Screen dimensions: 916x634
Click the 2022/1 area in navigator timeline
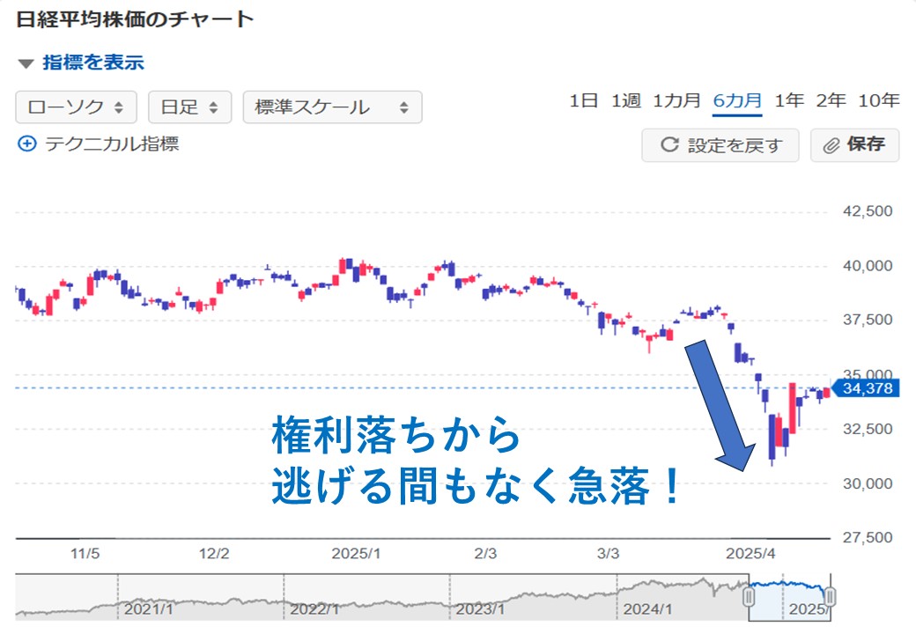pos(314,608)
